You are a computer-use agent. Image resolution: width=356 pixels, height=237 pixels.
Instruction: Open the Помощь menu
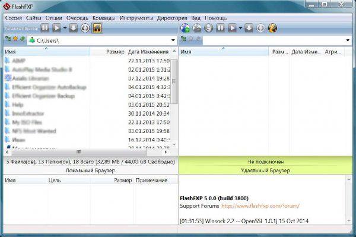[x=216, y=18]
